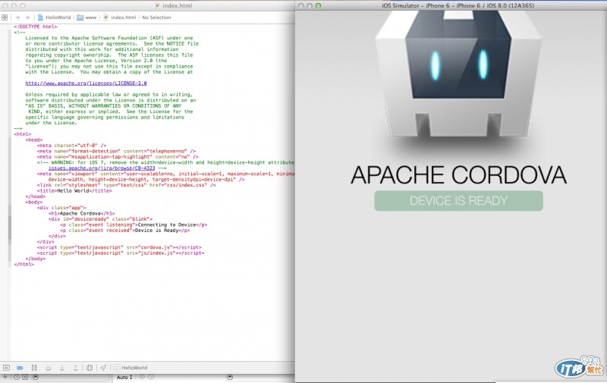Open the www folder breadcrumb
This screenshot has height=383, width=607.
tap(87, 17)
